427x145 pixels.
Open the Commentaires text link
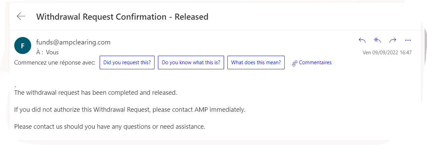(315, 62)
